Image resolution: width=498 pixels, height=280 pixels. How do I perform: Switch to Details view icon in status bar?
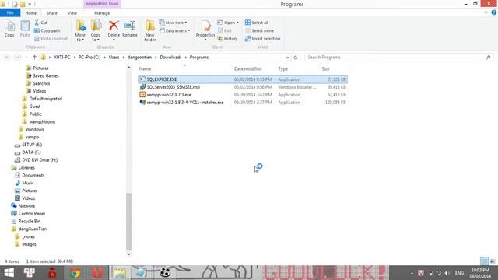pos(484,261)
